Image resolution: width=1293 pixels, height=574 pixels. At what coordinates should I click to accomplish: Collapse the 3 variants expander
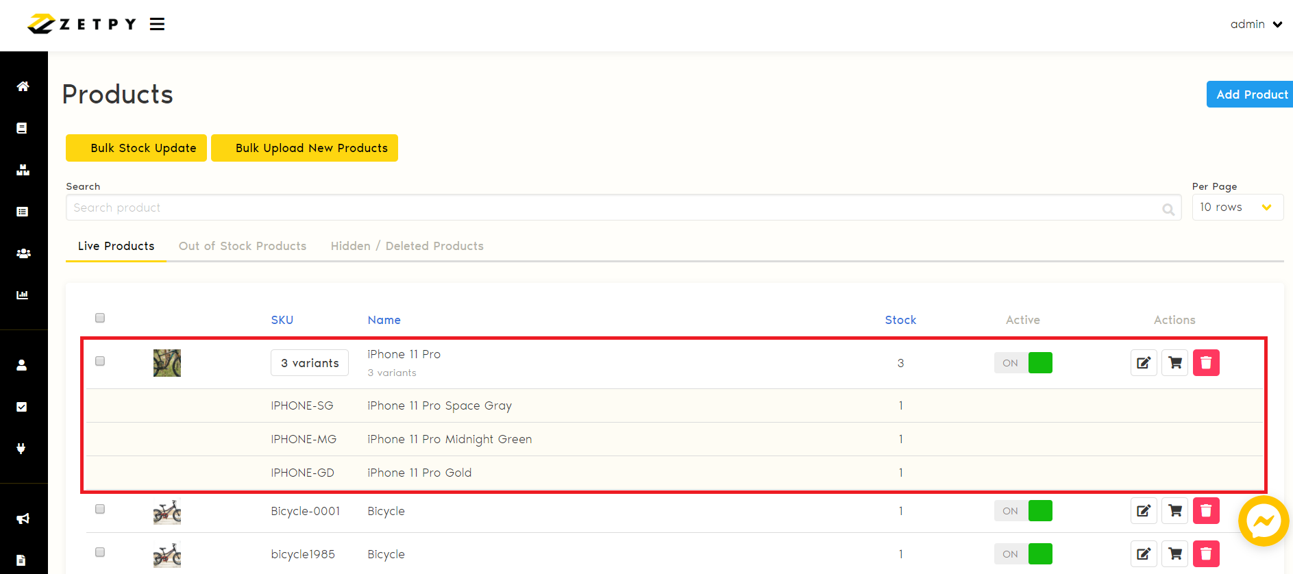(x=310, y=363)
